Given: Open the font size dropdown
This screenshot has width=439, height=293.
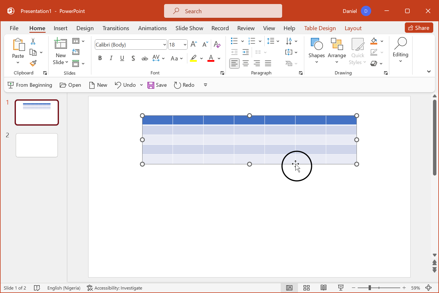Looking at the screenshot, I should tap(185, 45).
